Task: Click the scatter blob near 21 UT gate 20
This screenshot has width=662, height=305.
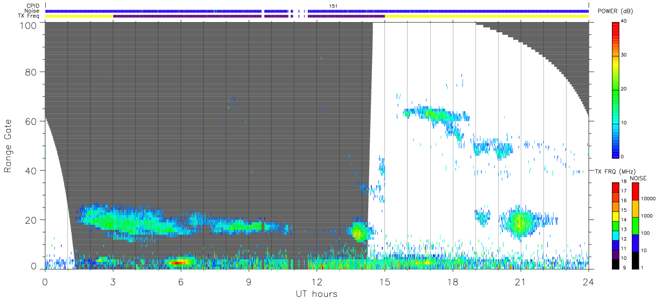Action: [x=520, y=221]
